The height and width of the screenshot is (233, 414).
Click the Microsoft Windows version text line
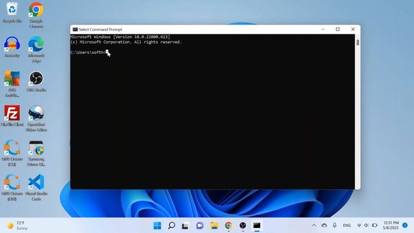pyautogui.click(x=120, y=37)
